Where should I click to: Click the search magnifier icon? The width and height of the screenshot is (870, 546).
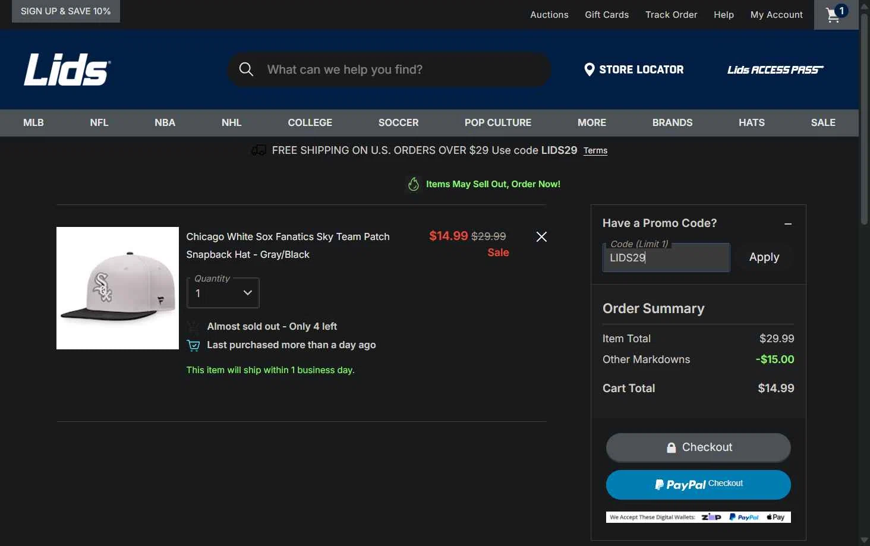pos(246,70)
